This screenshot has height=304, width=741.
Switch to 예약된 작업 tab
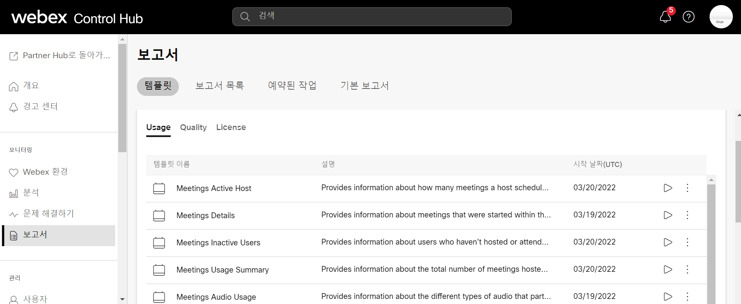click(292, 86)
